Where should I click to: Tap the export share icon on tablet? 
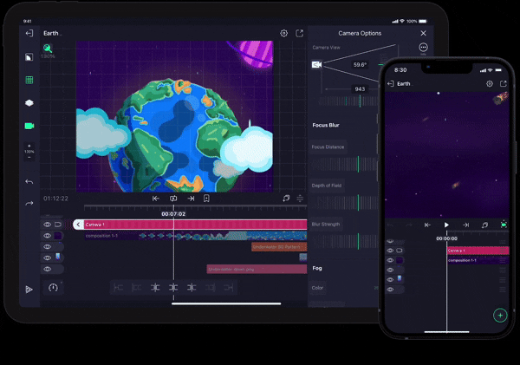[x=300, y=33]
